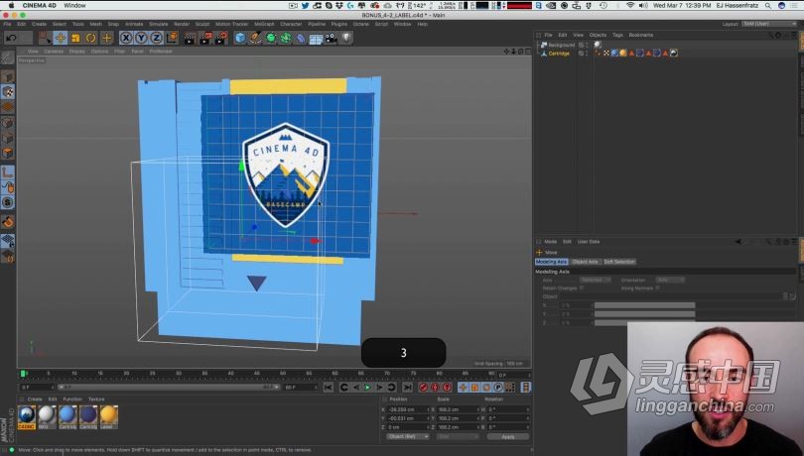Select the yellow Label material swatch

tap(109, 417)
